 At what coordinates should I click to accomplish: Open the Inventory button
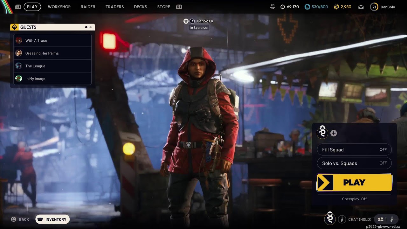[x=52, y=219]
